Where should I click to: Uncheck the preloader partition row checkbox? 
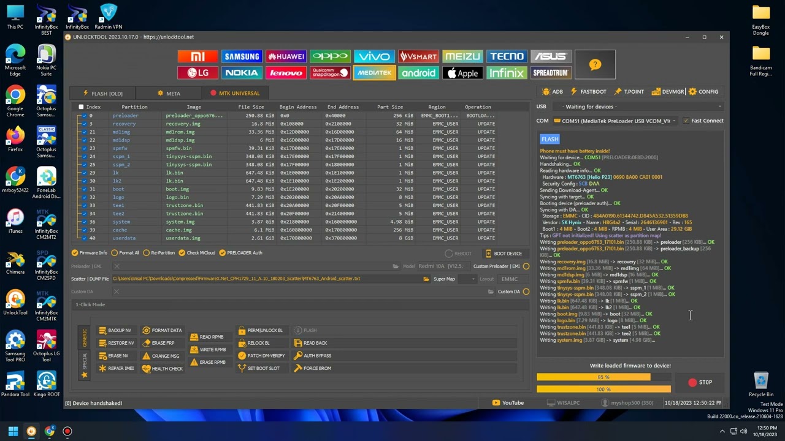point(85,116)
